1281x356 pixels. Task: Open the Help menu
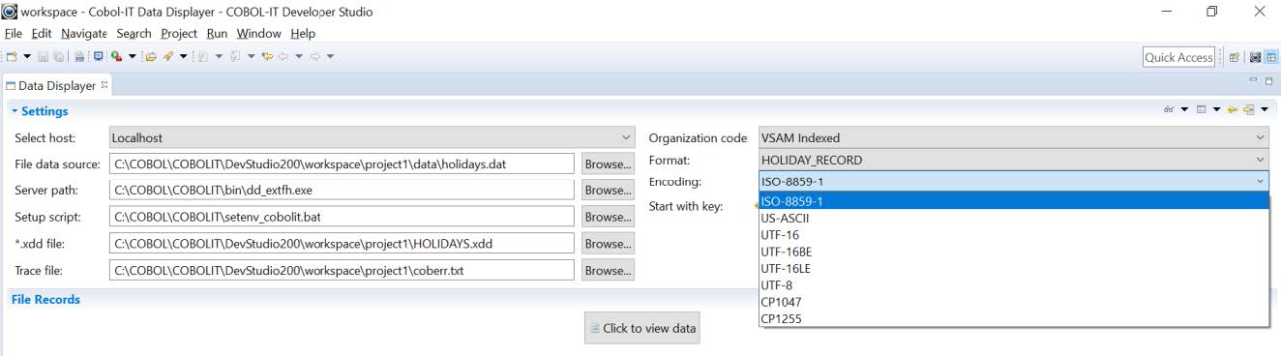303,33
